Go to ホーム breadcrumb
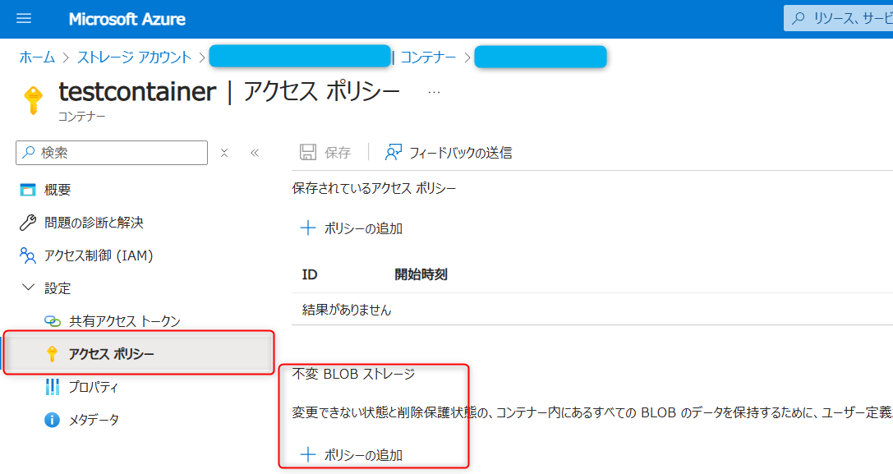The image size is (893, 474). click(x=37, y=57)
